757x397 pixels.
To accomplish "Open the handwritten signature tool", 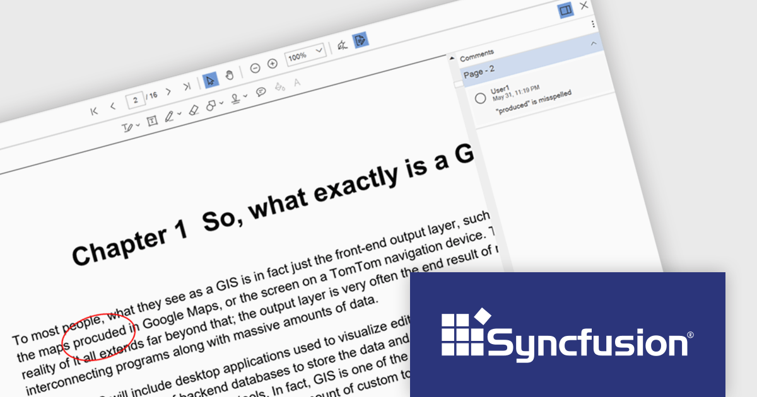I will point(343,45).
